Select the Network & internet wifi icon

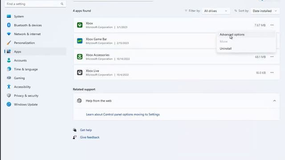click(9, 34)
